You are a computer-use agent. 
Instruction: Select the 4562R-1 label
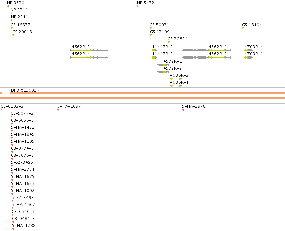(218, 47)
